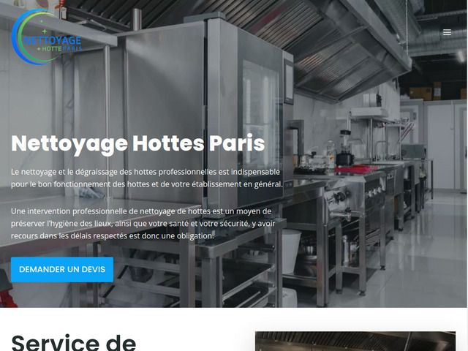
Task: Open the hamburger navigation menu
Action: coord(447,32)
